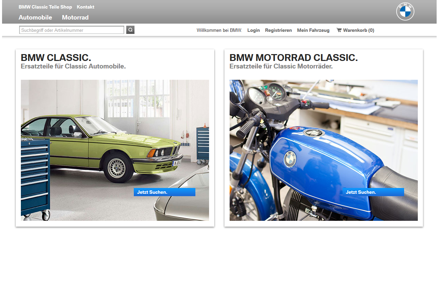
Task: Click the blue motorcycle tank image
Action: [x=324, y=150]
